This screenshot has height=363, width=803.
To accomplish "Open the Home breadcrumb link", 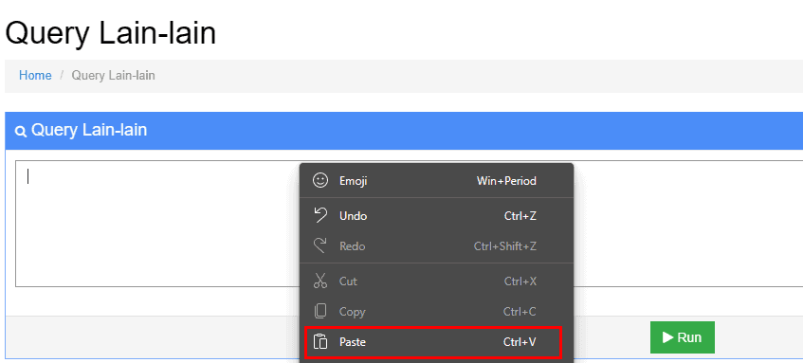I will (x=35, y=76).
